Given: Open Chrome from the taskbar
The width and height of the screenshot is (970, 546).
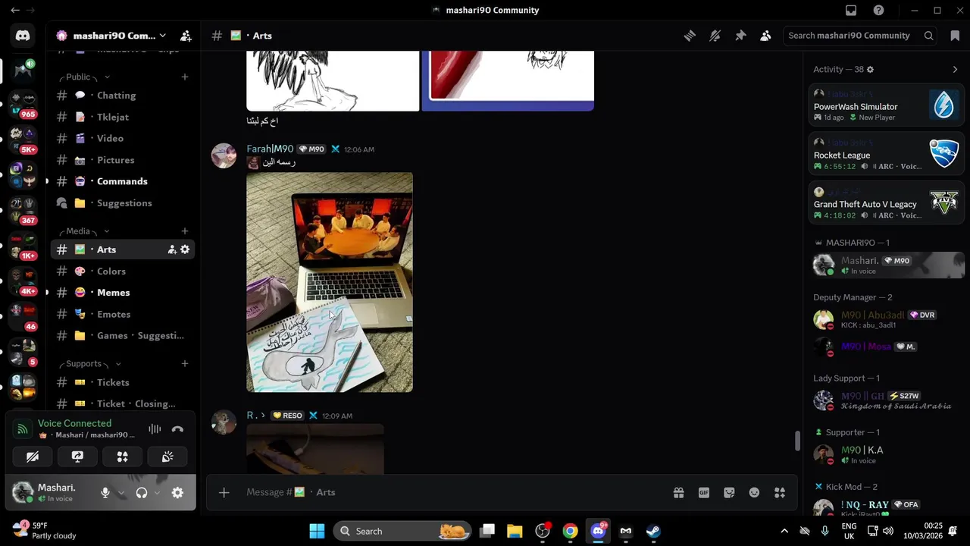Looking at the screenshot, I should click(570, 532).
